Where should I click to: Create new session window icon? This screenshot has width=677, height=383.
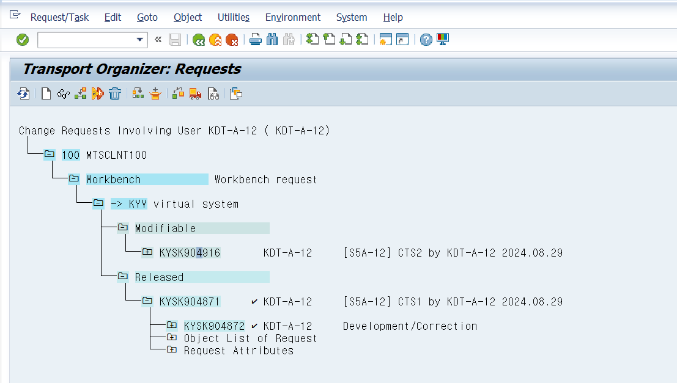click(x=385, y=39)
